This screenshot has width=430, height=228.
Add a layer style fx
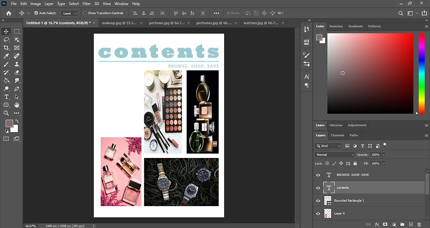[x=377, y=224]
